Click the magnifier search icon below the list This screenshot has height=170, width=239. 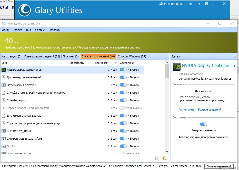[164, 158]
